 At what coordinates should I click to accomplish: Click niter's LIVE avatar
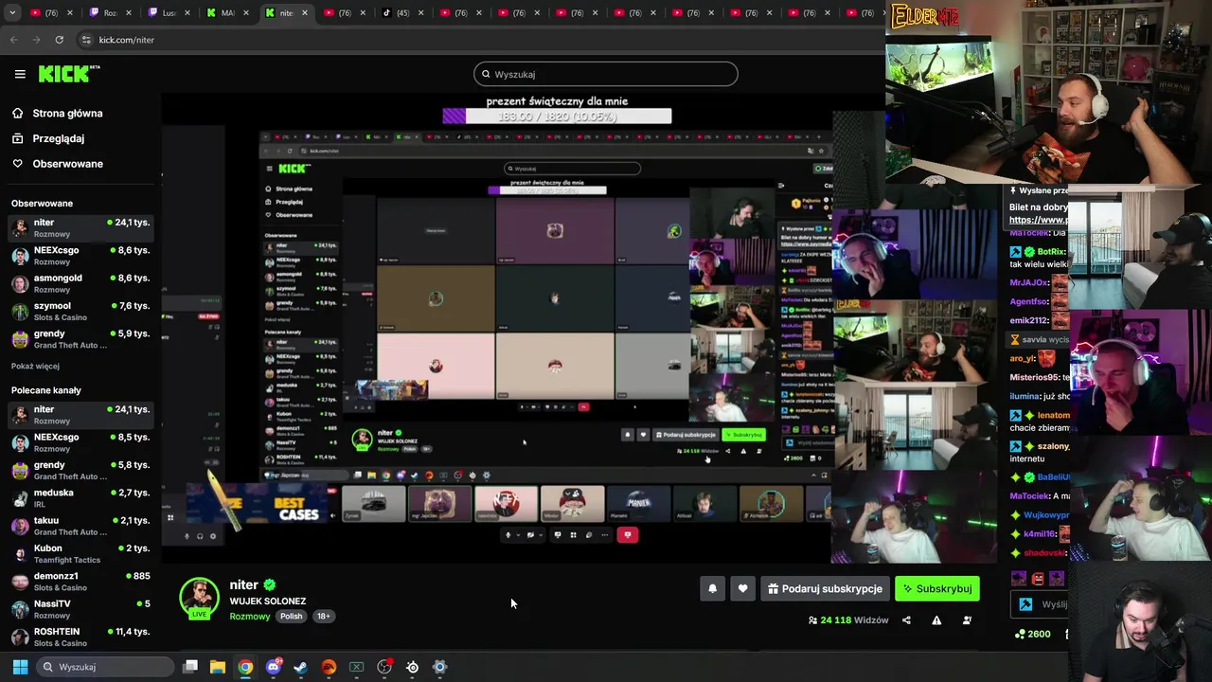tap(199, 599)
